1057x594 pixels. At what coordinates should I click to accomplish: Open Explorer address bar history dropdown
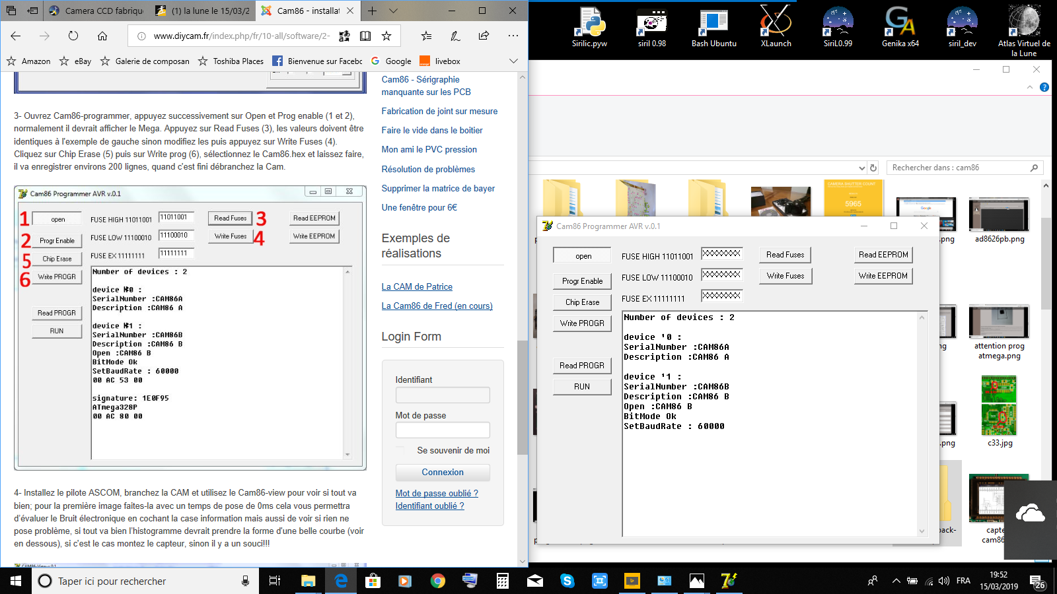coord(861,168)
